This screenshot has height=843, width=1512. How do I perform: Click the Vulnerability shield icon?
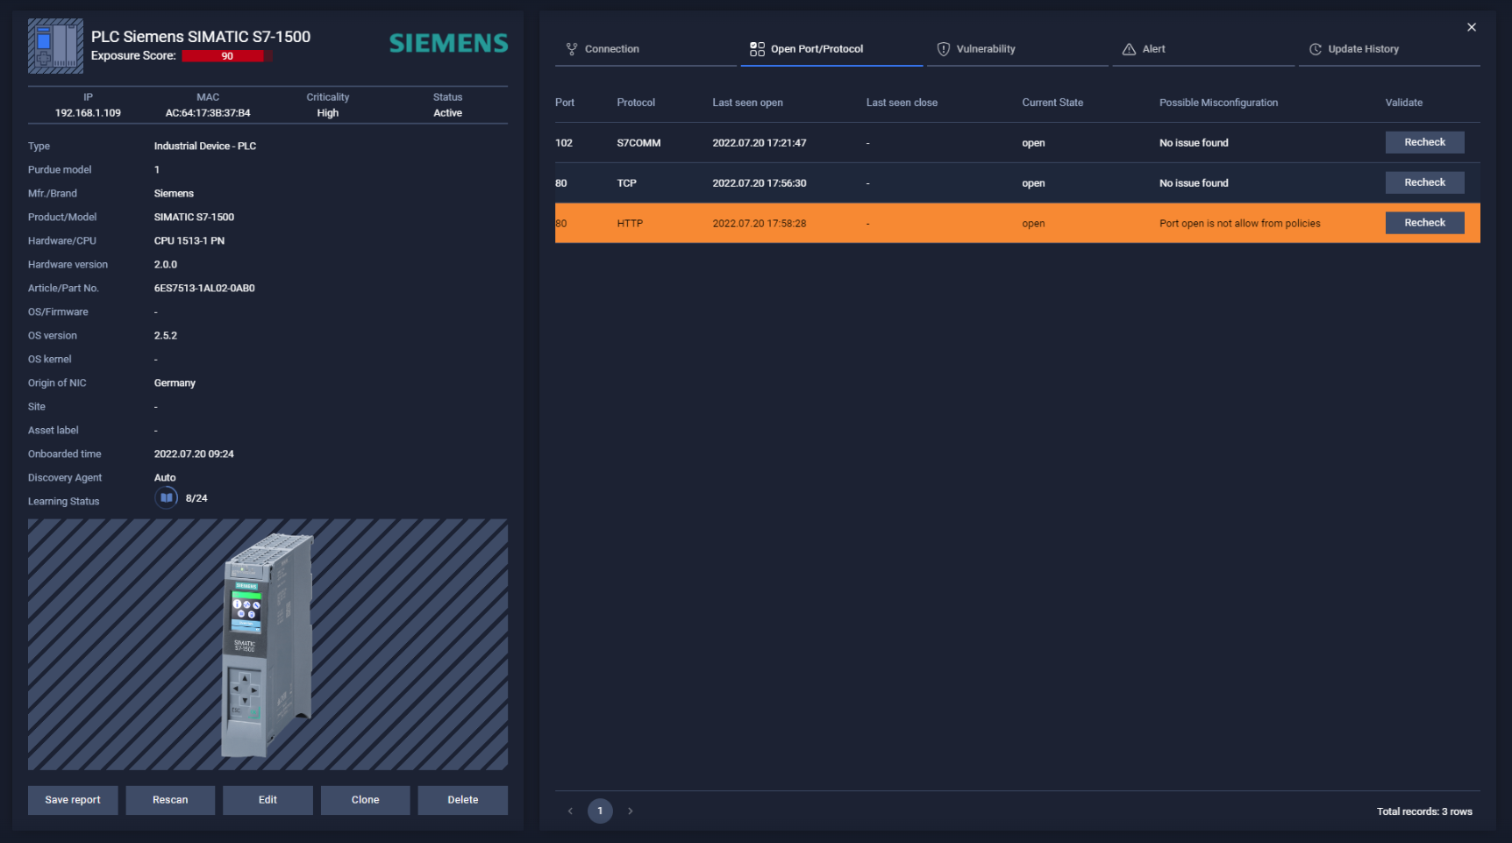[944, 49]
